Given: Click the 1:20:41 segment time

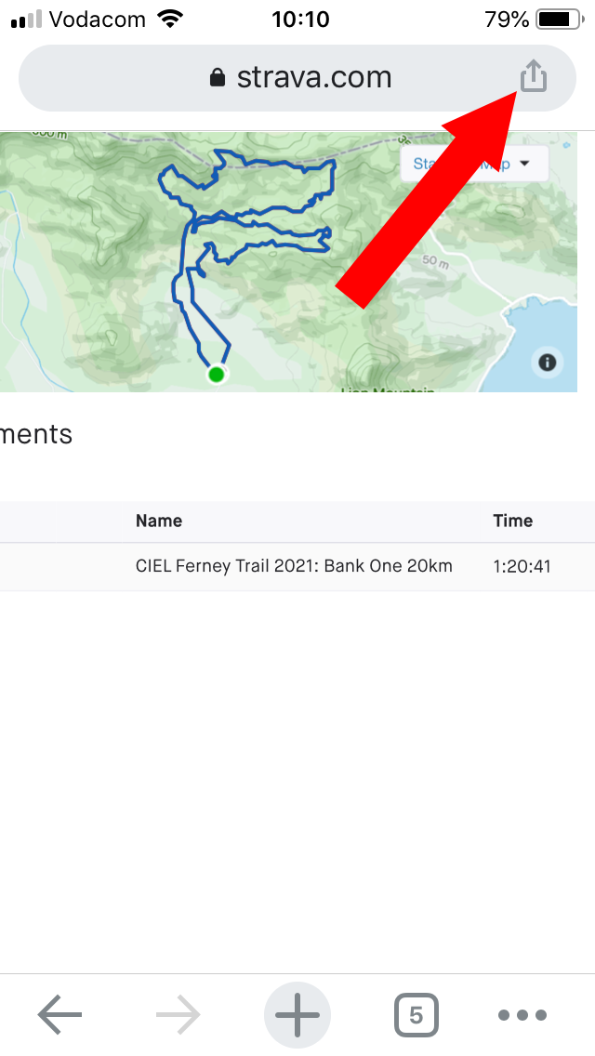Looking at the screenshot, I should click(x=522, y=566).
